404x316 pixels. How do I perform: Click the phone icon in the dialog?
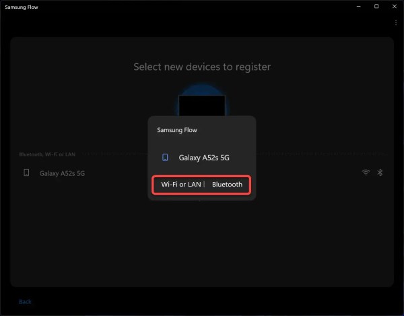165,157
